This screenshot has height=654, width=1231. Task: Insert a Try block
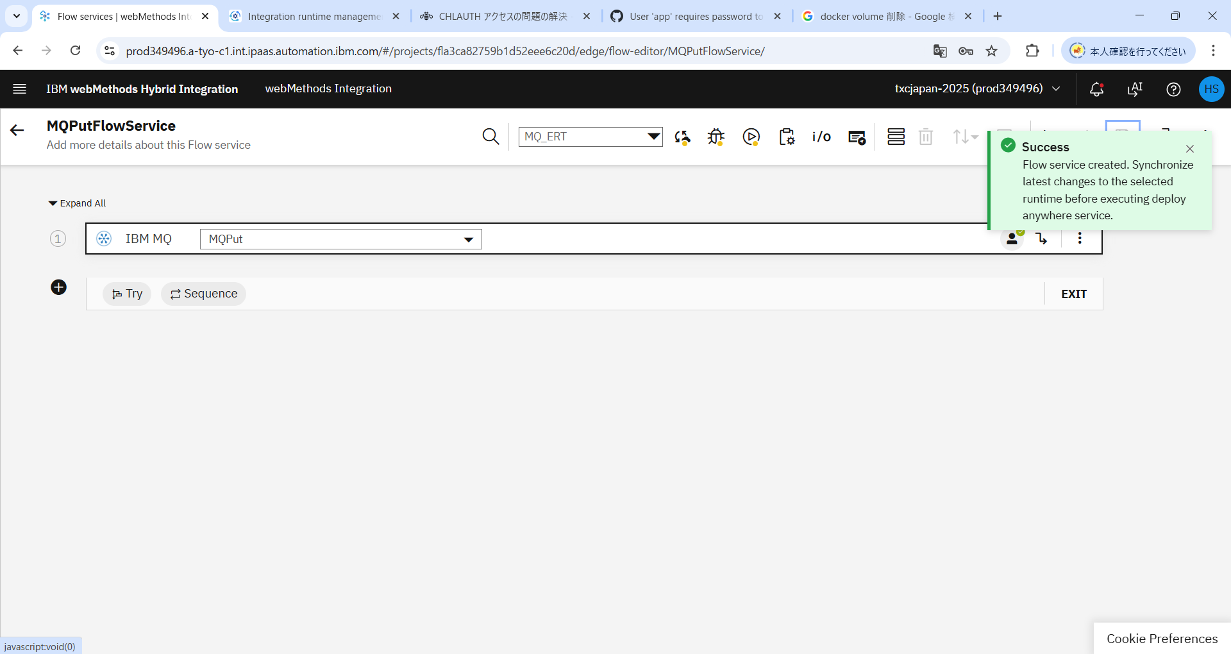point(127,294)
